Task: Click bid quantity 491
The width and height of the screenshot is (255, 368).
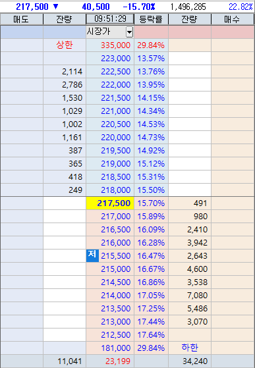Action: tap(200, 203)
